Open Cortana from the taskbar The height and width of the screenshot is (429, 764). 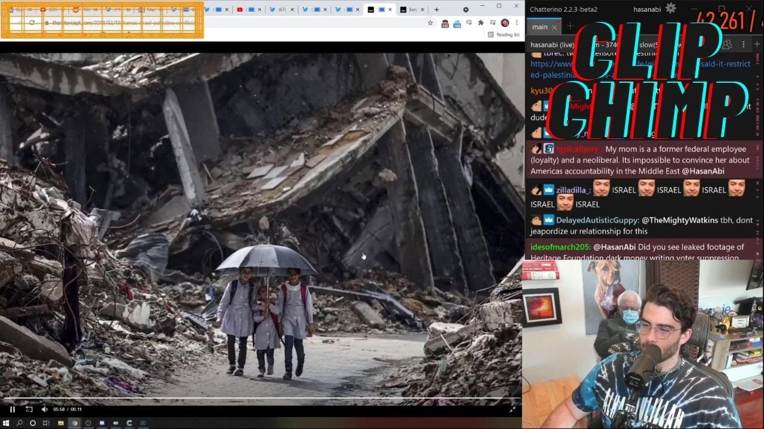click(x=33, y=423)
